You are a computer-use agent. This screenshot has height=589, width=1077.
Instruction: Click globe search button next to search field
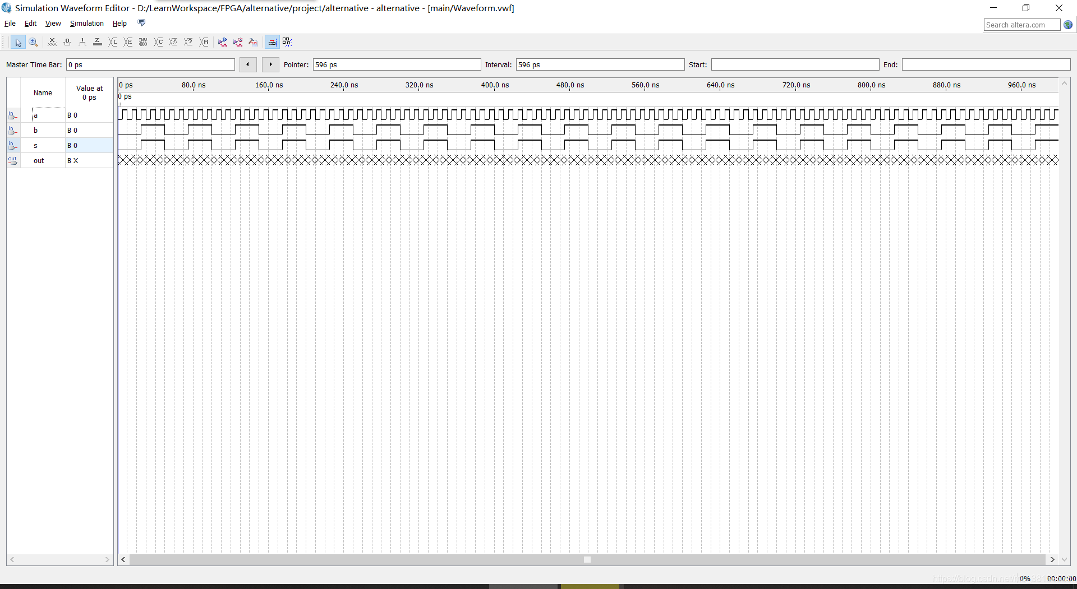[x=1068, y=25]
